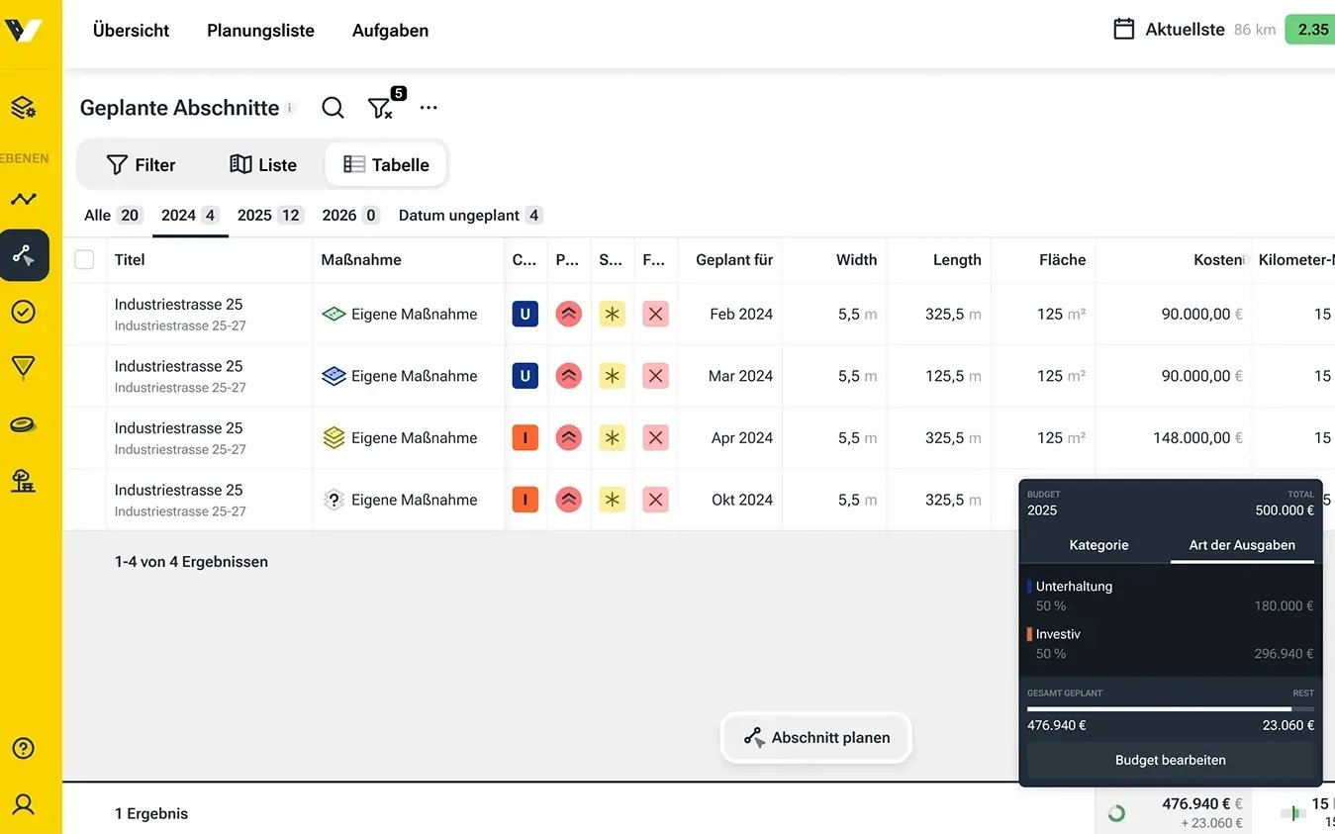1335x834 pixels.
Task: Click the green donut budget icon in footer
Action: (1116, 813)
